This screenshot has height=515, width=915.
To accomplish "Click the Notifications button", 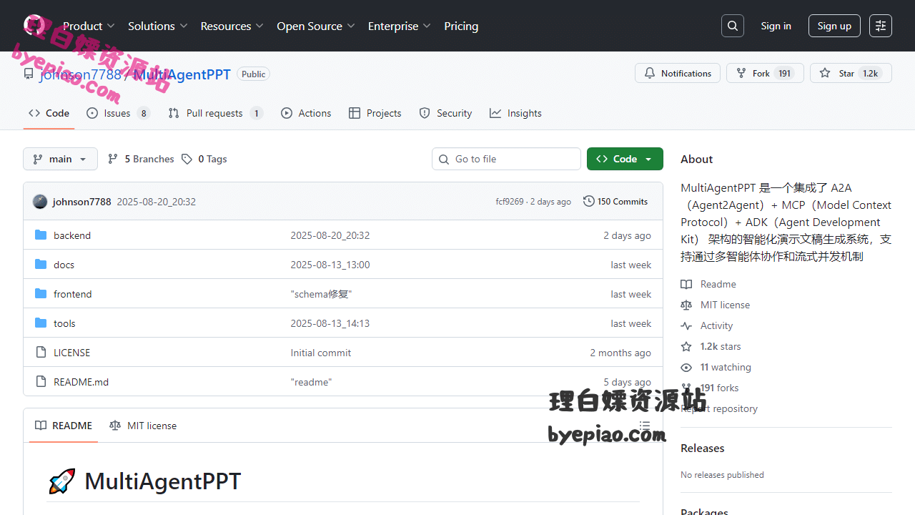I will [678, 73].
